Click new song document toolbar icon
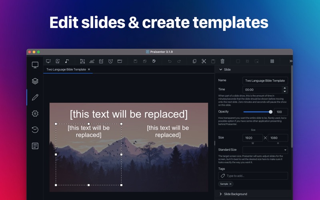The height and width of the screenshot is (200, 320). coord(58,61)
